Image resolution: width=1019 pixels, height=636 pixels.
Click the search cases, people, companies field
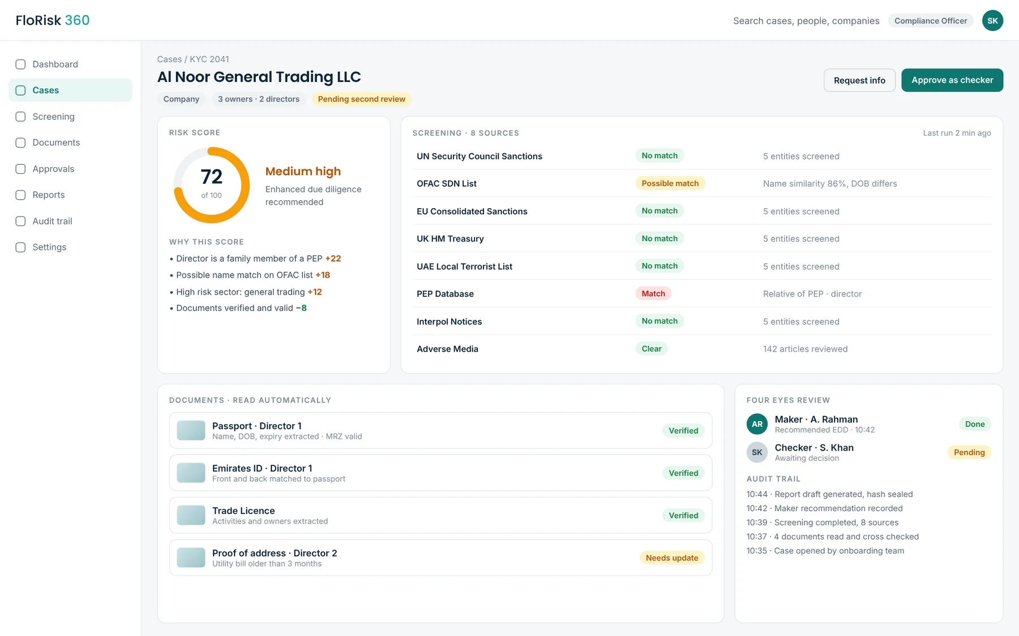pos(806,21)
